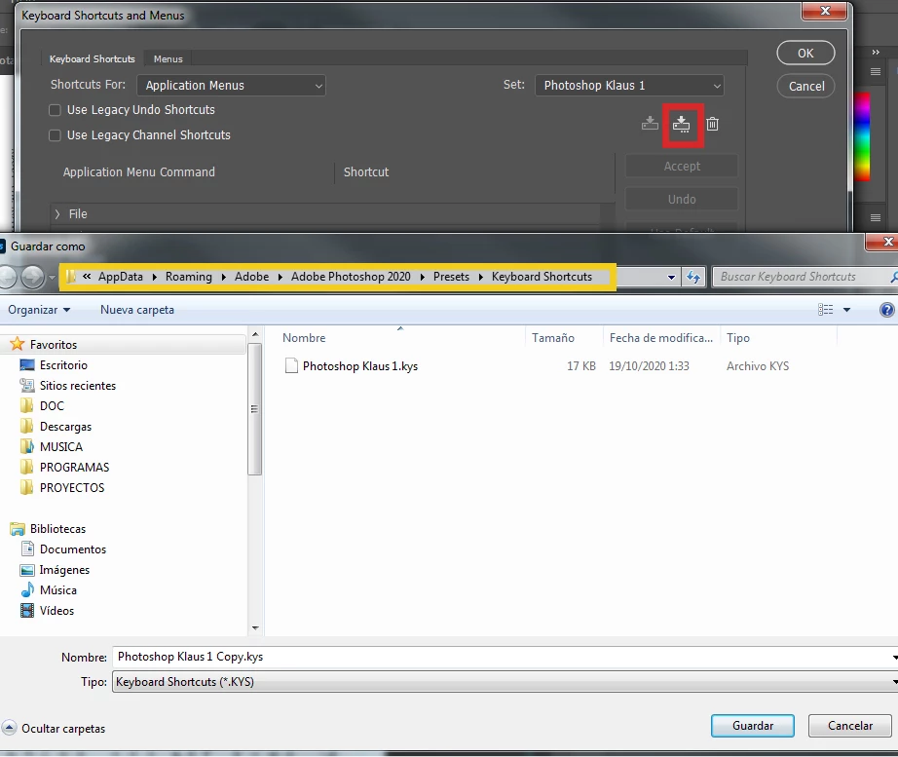
Task: Expand the File menu command group
Action: point(57,214)
